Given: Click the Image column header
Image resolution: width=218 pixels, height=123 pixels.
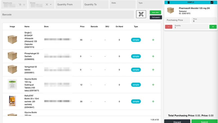Looking at the screenshot, I should (x=12, y=27).
